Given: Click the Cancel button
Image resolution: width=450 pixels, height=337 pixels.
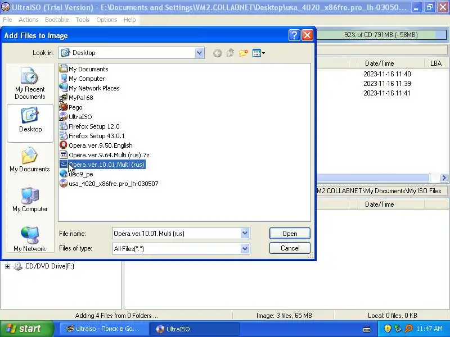Looking at the screenshot, I should 290,248.
